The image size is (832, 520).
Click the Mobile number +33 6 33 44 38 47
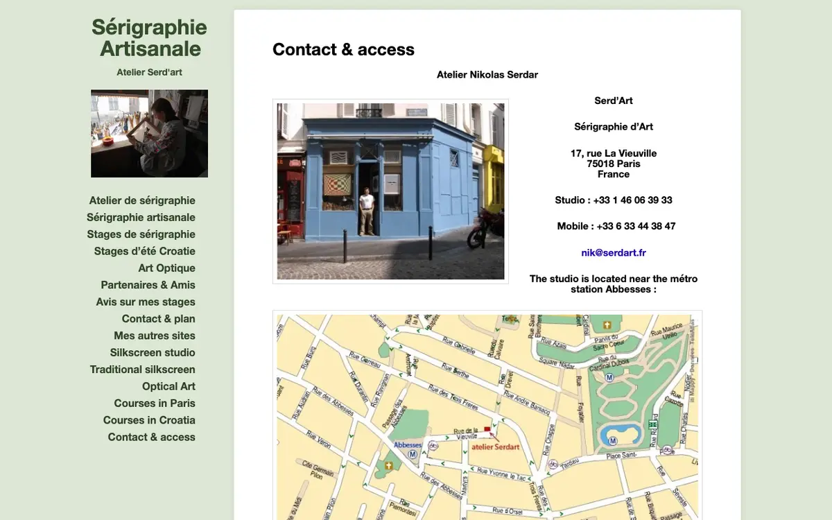[636, 226]
